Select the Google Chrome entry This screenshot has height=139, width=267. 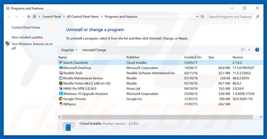coord(75,99)
